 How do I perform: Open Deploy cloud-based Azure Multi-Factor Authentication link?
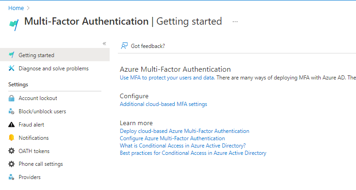184,131
